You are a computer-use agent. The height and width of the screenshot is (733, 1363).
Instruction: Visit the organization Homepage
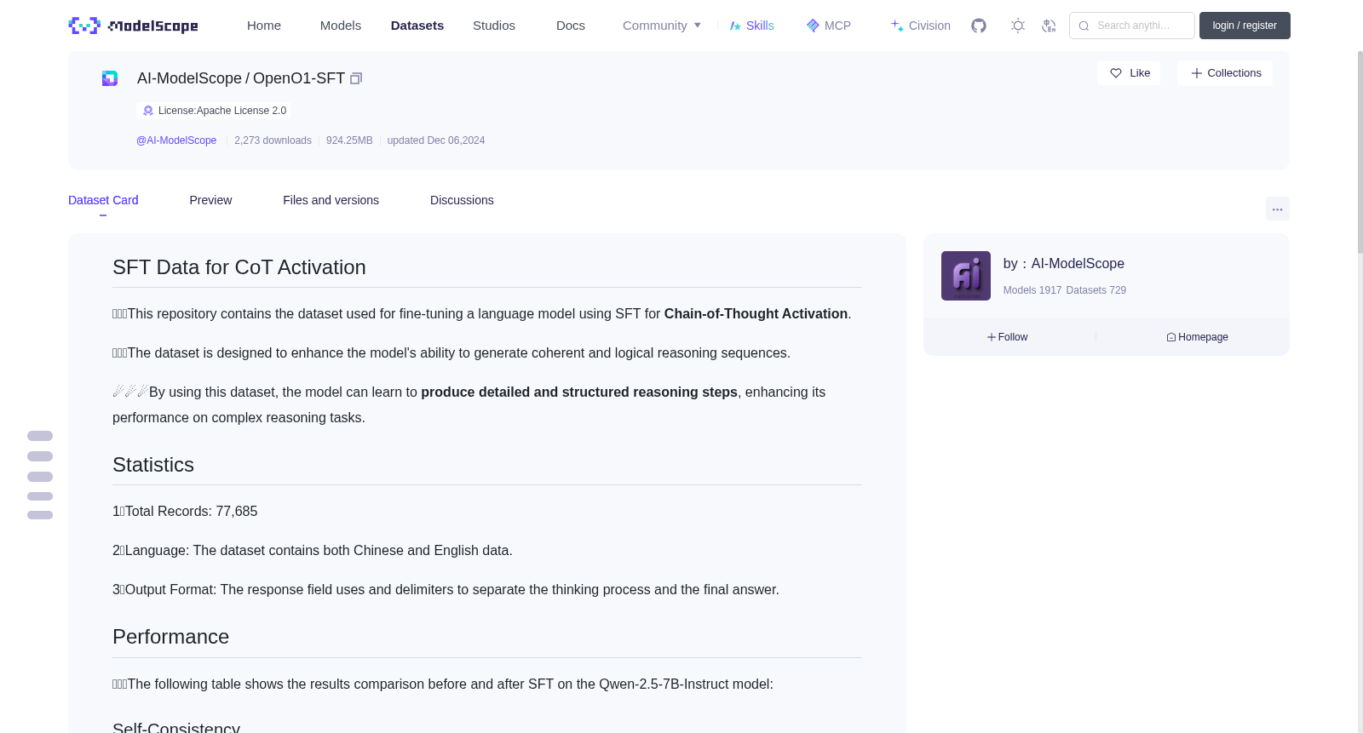(x=1197, y=337)
